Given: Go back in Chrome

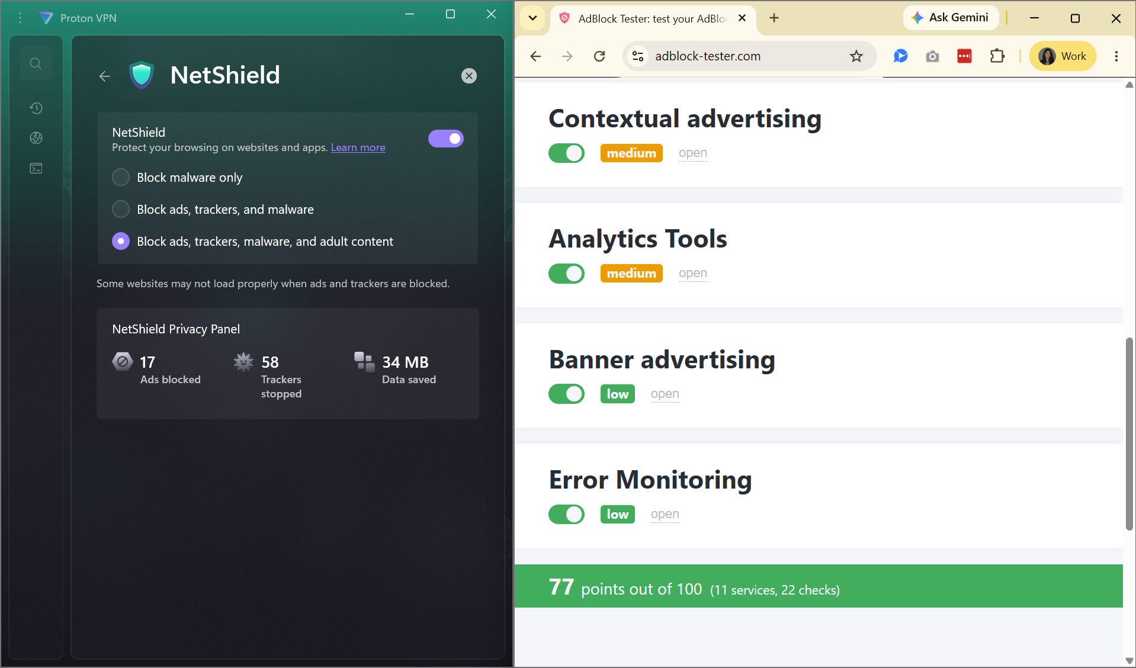Looking at the screenshot, I should 535,56.
